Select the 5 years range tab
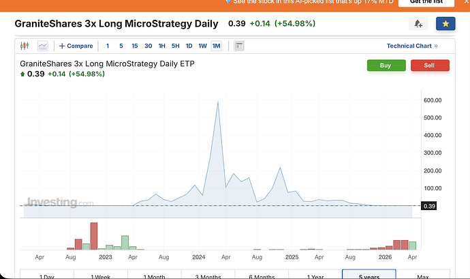 (x=369, y=274)
